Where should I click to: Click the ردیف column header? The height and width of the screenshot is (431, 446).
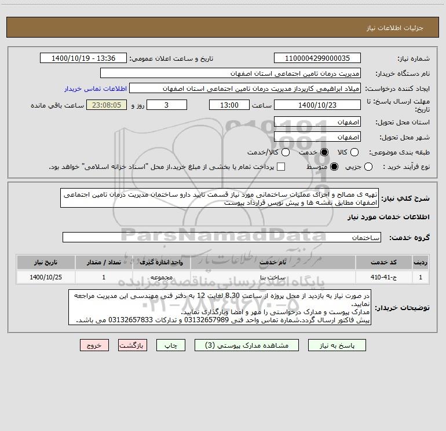(421, 262)
